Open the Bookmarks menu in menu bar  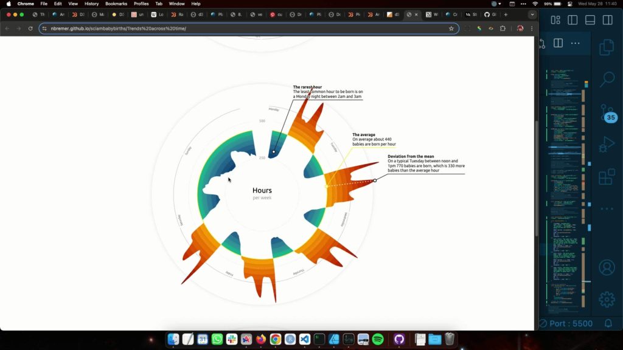coord(116,4)
